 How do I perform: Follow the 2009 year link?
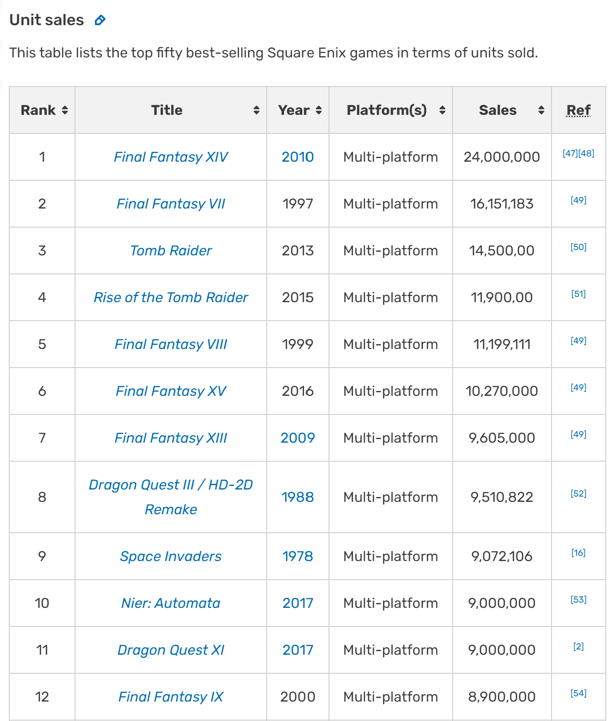298,438
